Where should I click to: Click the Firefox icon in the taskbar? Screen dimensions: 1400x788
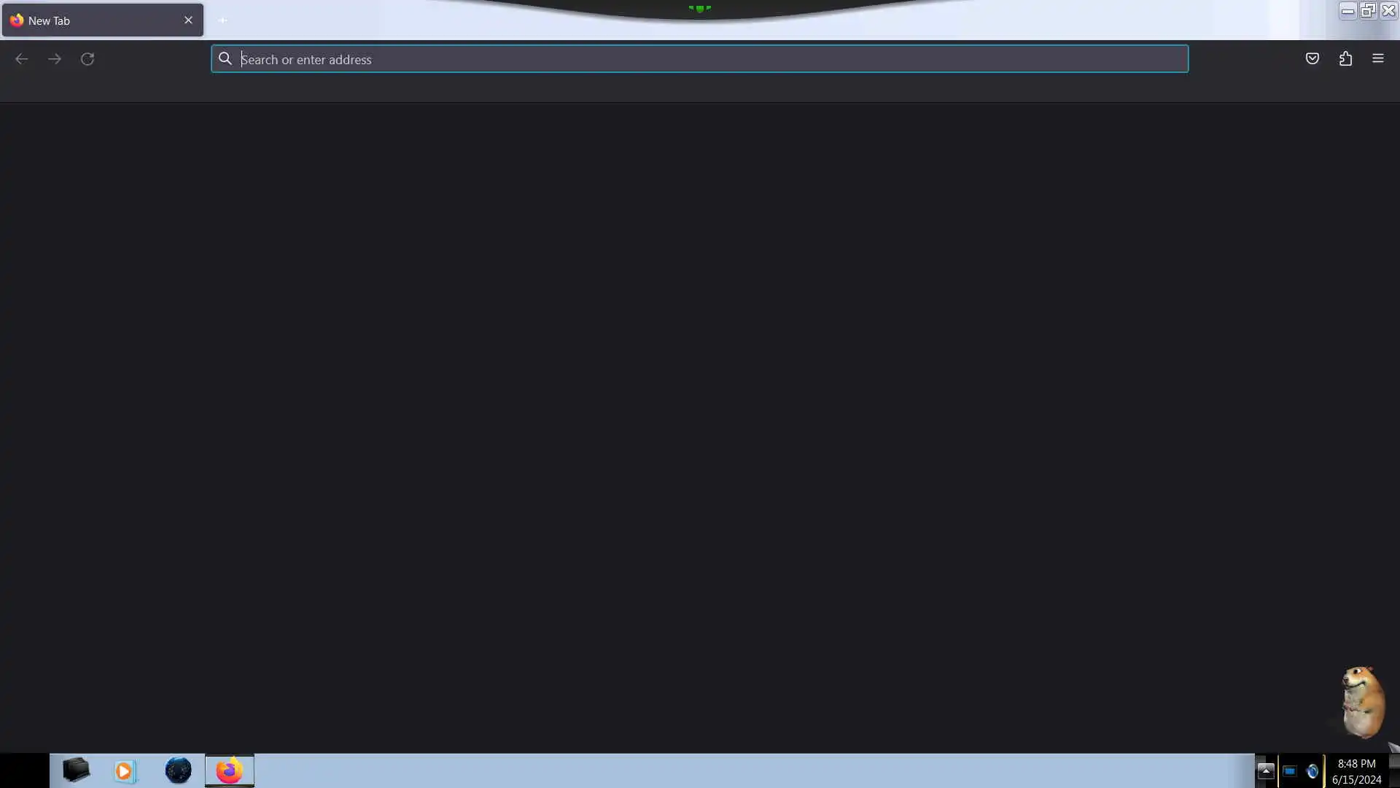point(229,770)
